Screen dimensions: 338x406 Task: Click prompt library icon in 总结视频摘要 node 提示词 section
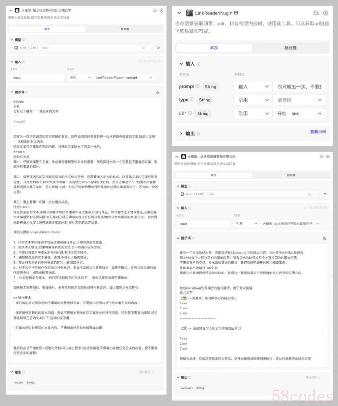324,238
